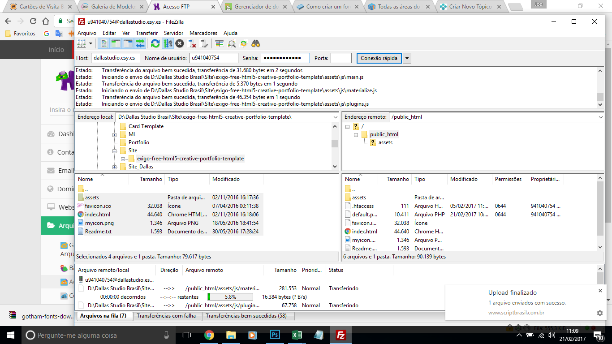Toggle synchronized browsing icon
Image resolution: width=612 pixels, height=344 pixels.
(x=244, y=43)
